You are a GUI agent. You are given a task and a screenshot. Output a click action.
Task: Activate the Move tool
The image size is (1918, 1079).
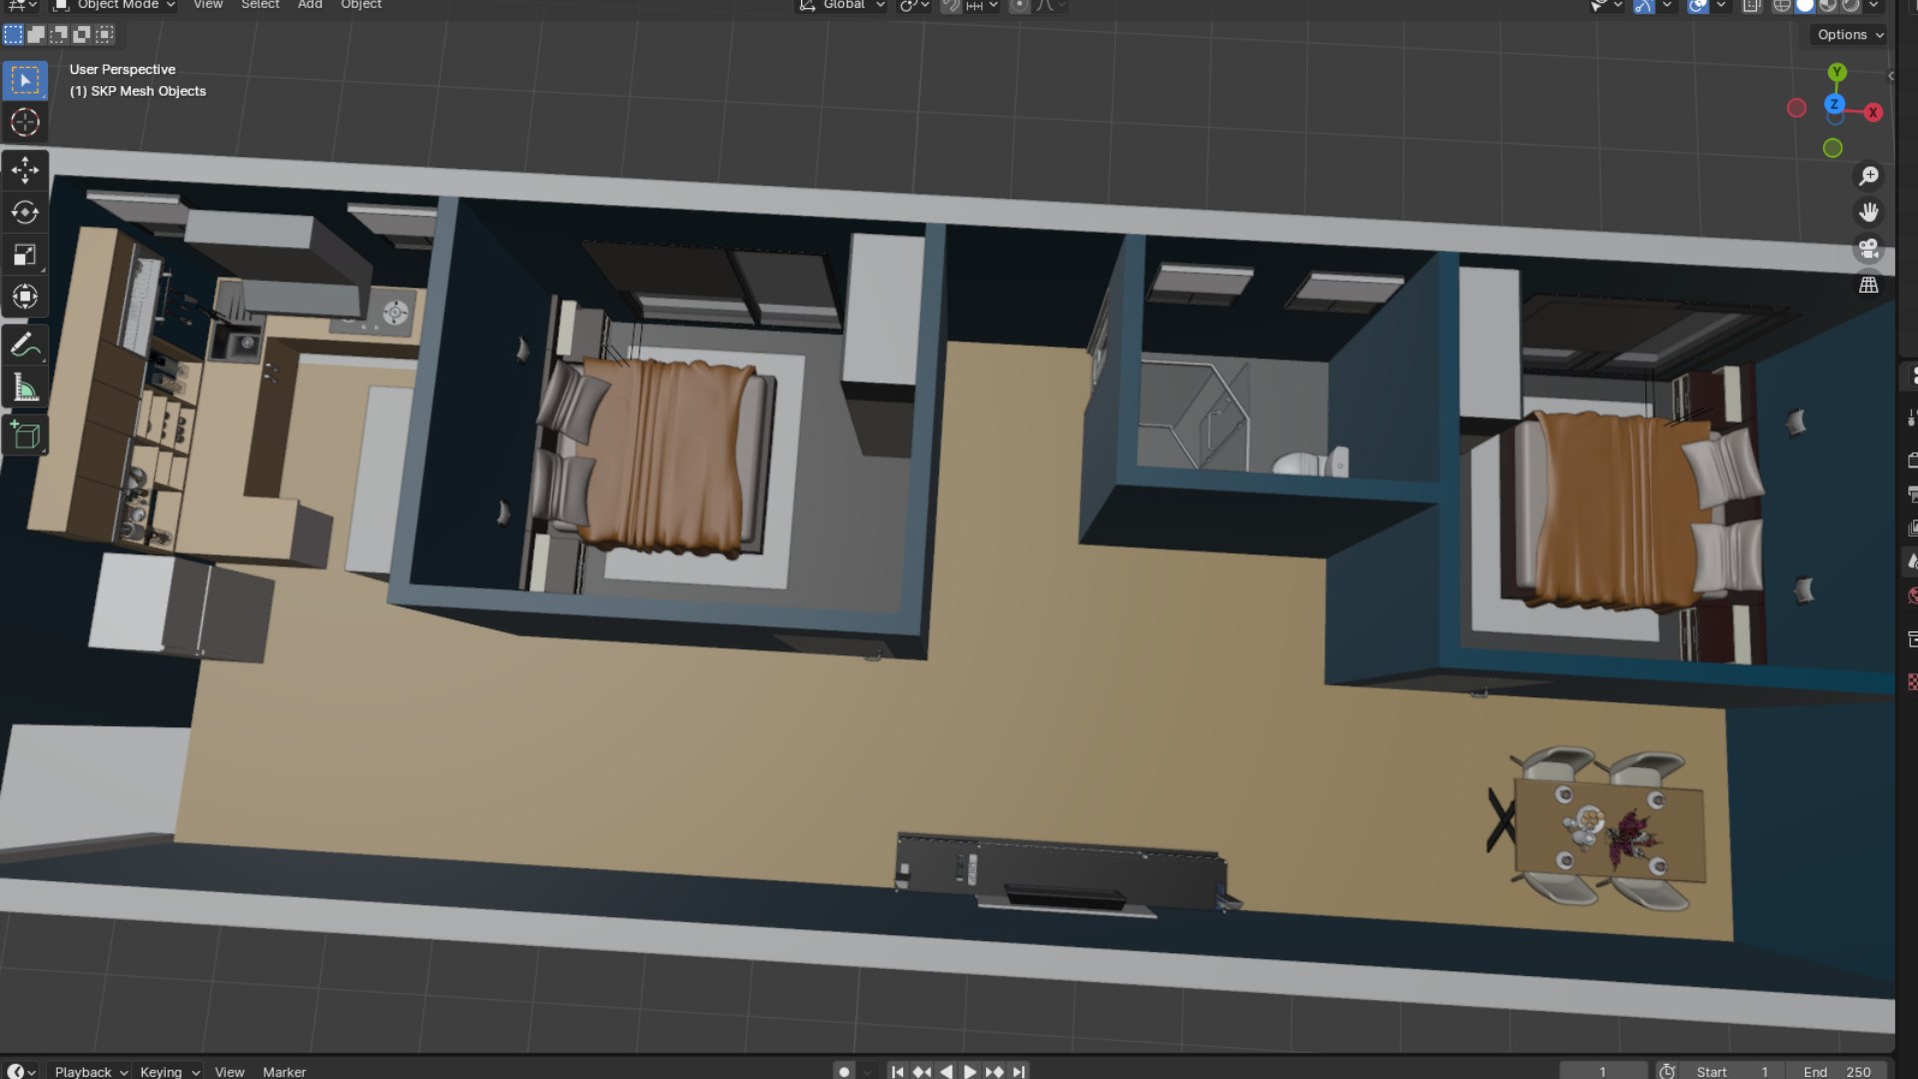pos(25,171)
